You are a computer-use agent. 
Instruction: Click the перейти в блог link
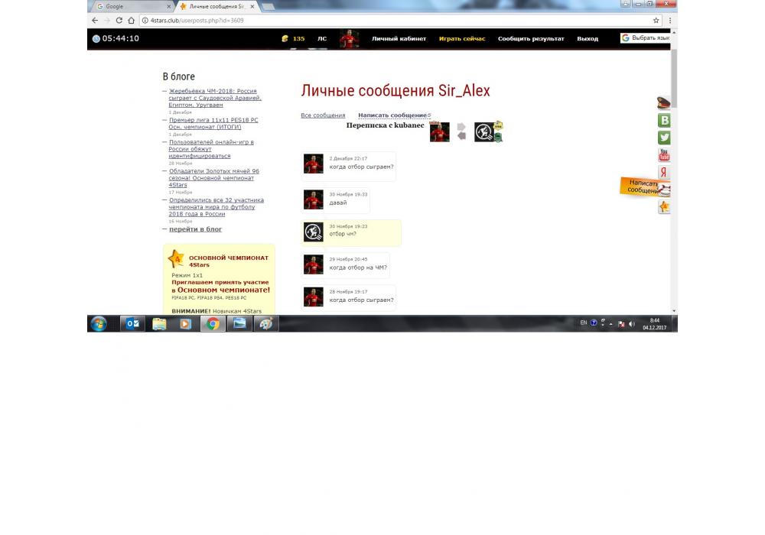pyautogui.click(x=195, y=229)
